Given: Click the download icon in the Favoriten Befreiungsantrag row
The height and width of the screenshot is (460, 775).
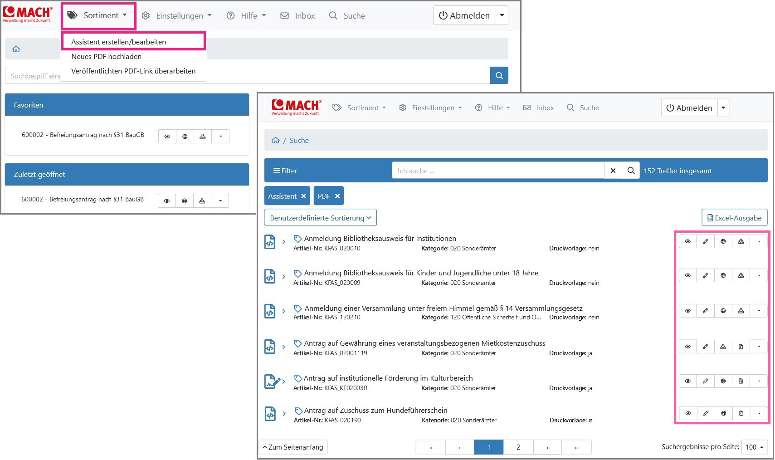Looking at the screenshot, I should (x=203, y=136).
